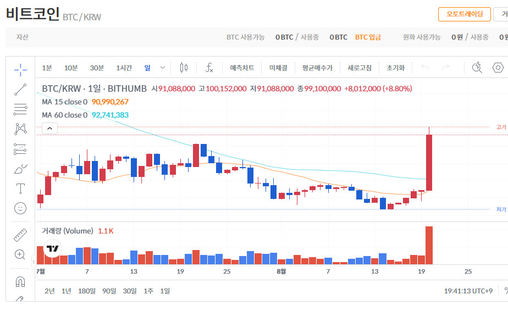Screen dimensions: 508x311
Task: Toggle the magnet snap mode
Action: (20, 281)
